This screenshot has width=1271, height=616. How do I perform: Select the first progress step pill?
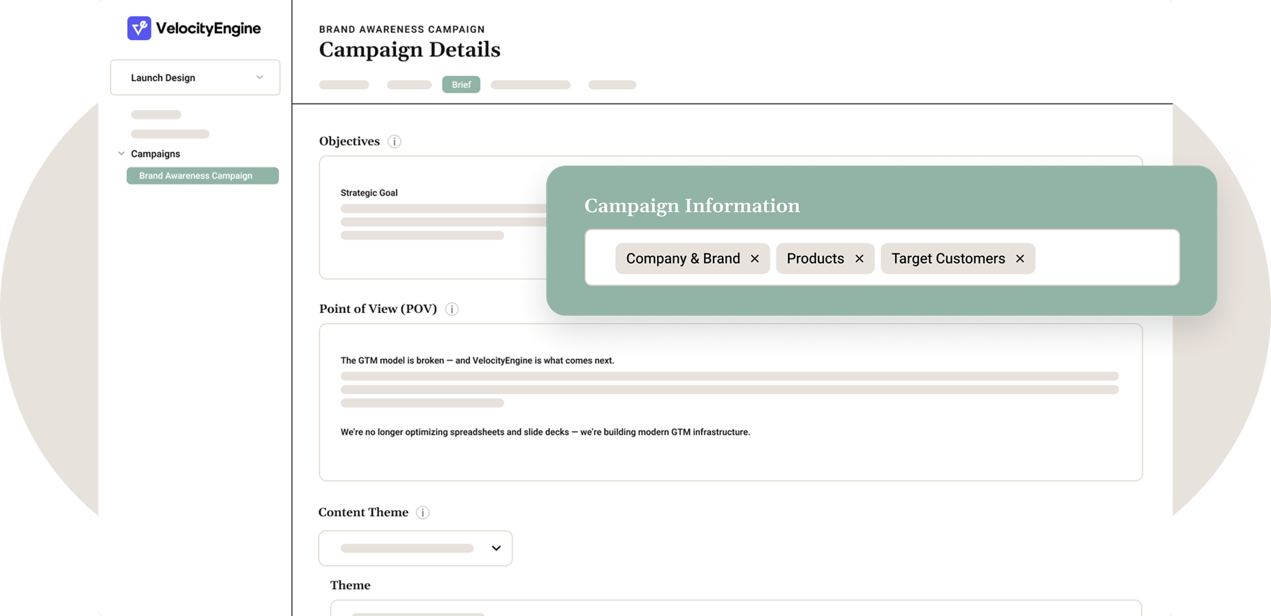344,84
